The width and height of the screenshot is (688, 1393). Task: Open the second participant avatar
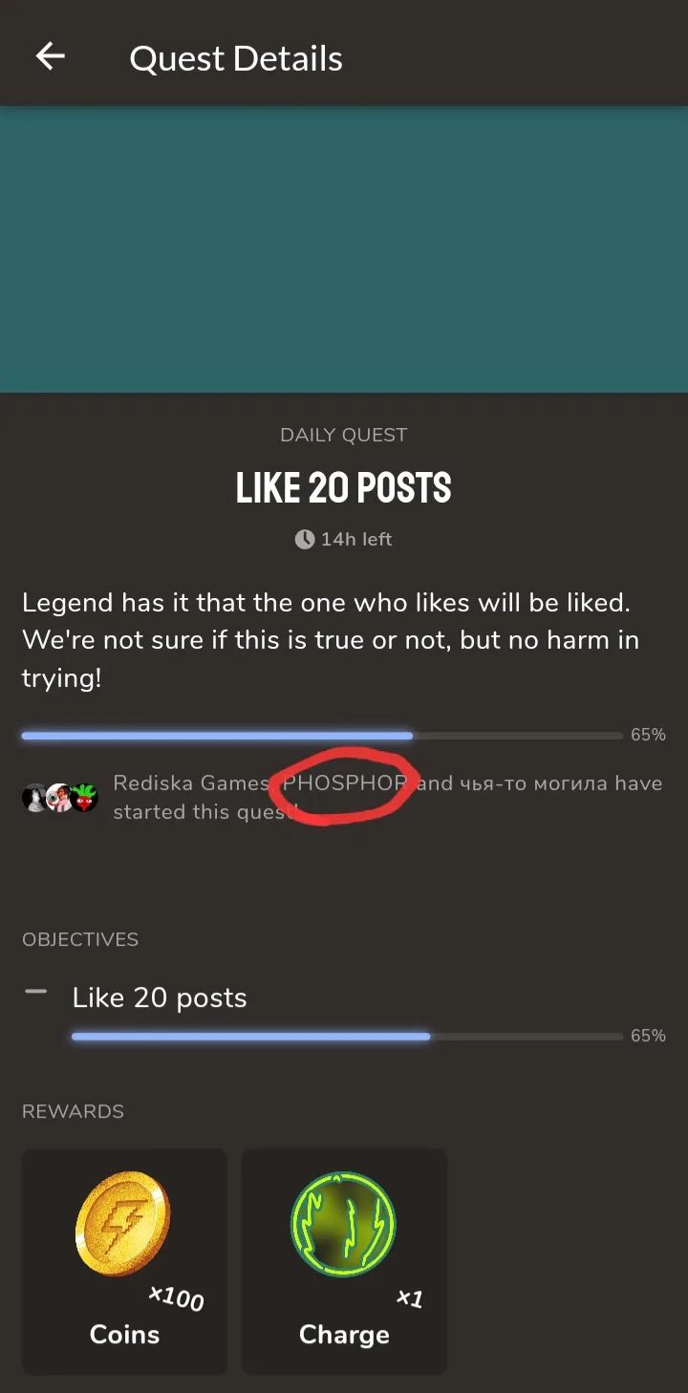coord(59,798)
